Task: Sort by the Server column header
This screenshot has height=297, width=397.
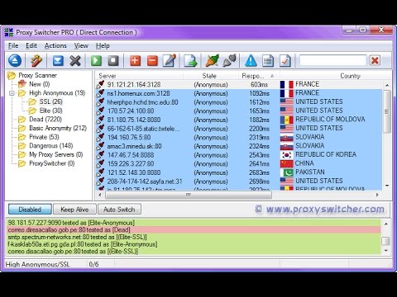Action: (x=139, y=76)
